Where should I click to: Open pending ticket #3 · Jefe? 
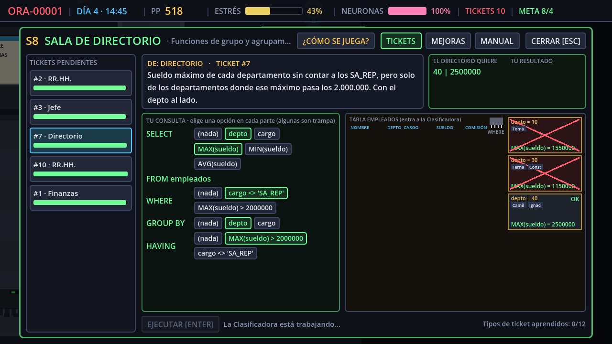tap(81, 112)
